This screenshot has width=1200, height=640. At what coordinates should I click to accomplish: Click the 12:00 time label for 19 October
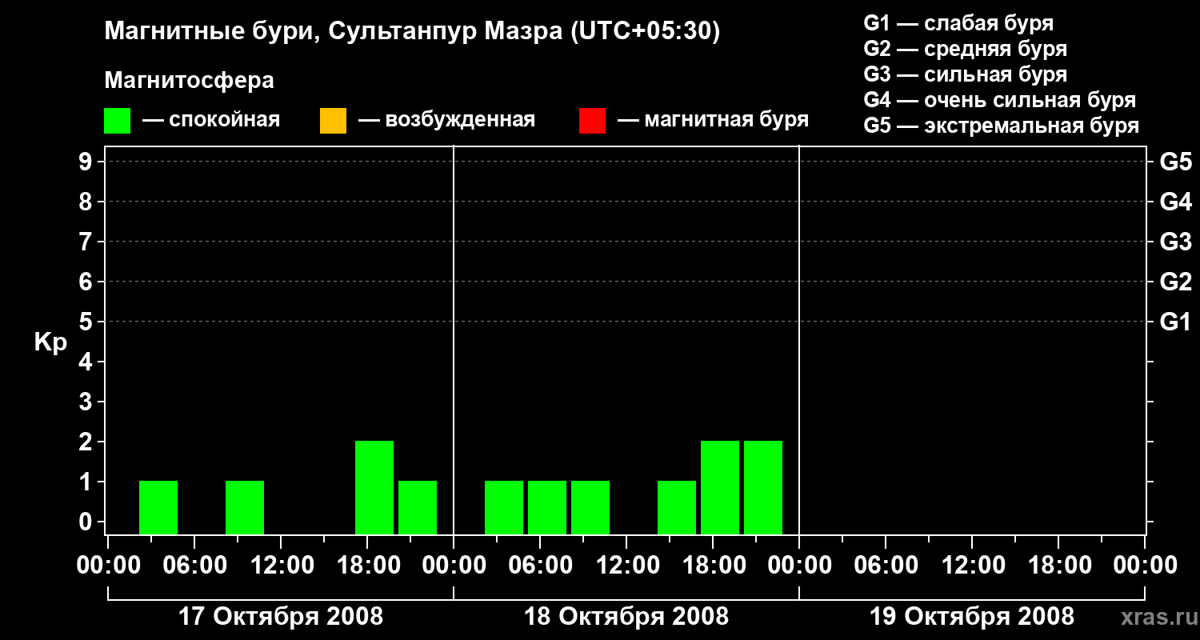972,566
